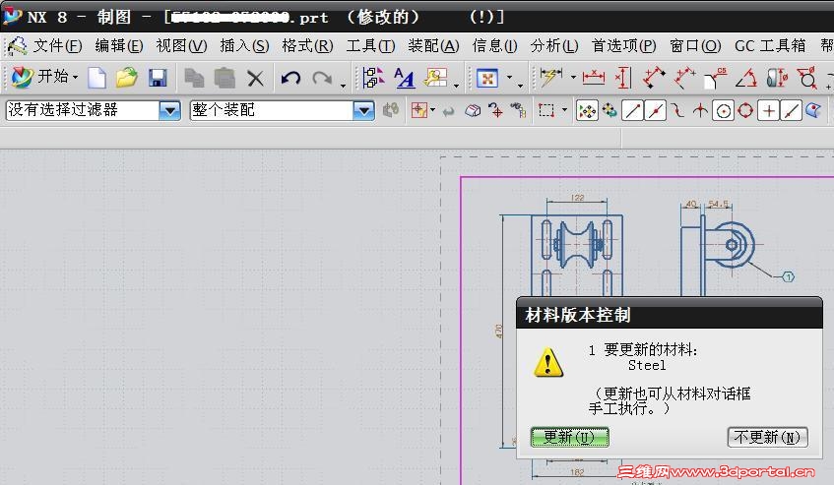Click the Paste clipboard icon

225,78
